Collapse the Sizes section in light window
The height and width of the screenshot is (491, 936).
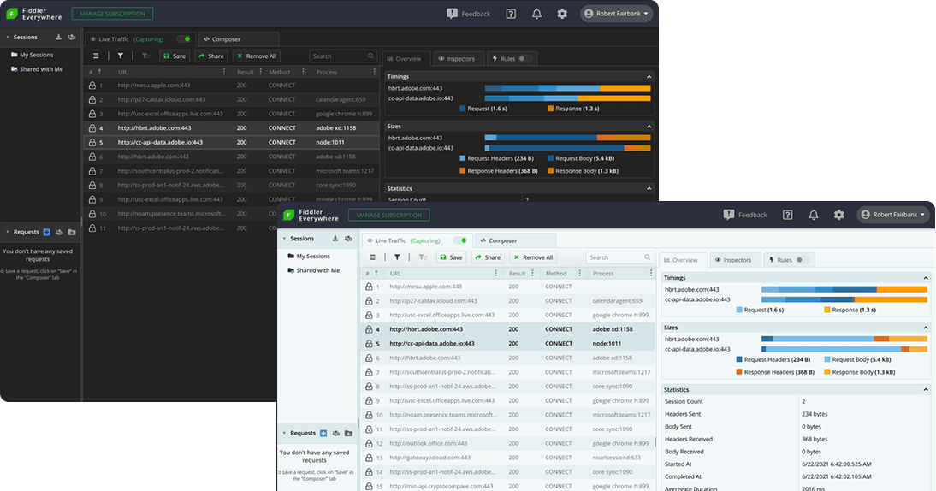point(926,328)
